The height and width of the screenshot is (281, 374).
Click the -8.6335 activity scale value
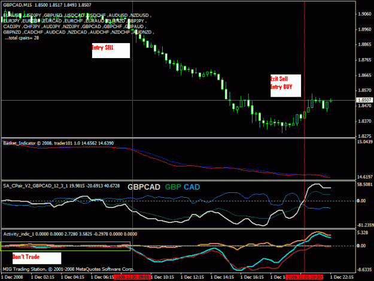[364, 270]
